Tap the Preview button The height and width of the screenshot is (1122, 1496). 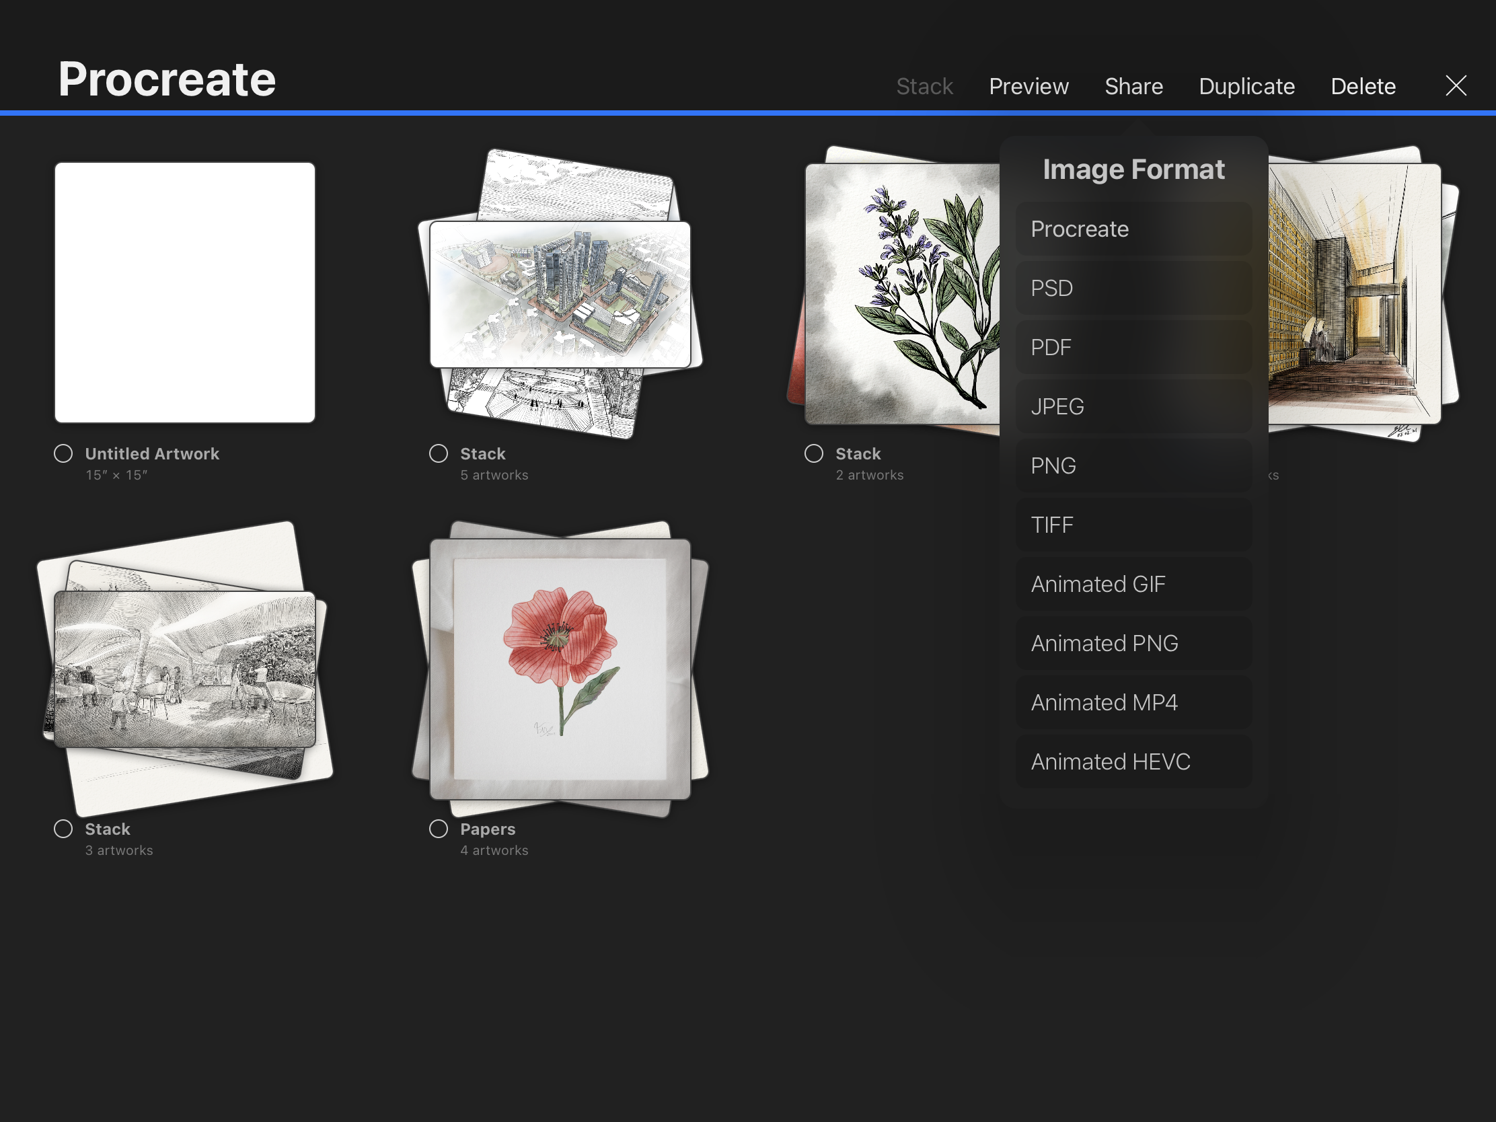(1028, 87)
